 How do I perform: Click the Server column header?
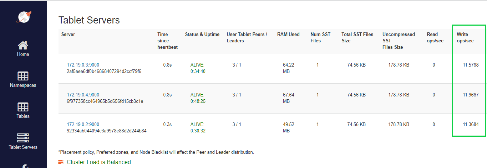(x=68, y=35)
